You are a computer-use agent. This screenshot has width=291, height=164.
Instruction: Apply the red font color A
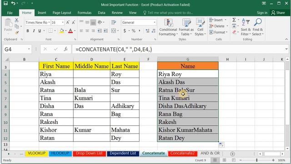click(x=70, y=31)
